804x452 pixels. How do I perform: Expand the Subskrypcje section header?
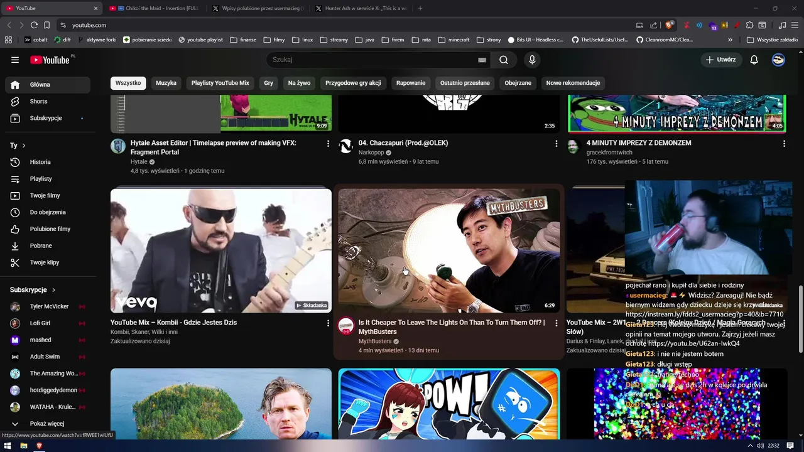(x=33, y=290)
